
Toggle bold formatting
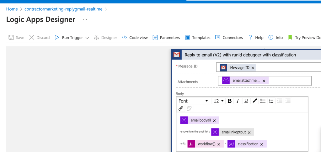point(229,101)
